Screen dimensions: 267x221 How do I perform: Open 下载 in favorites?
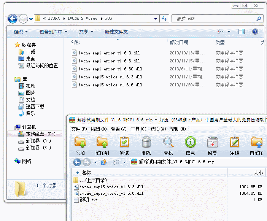[x=31, y=52]
